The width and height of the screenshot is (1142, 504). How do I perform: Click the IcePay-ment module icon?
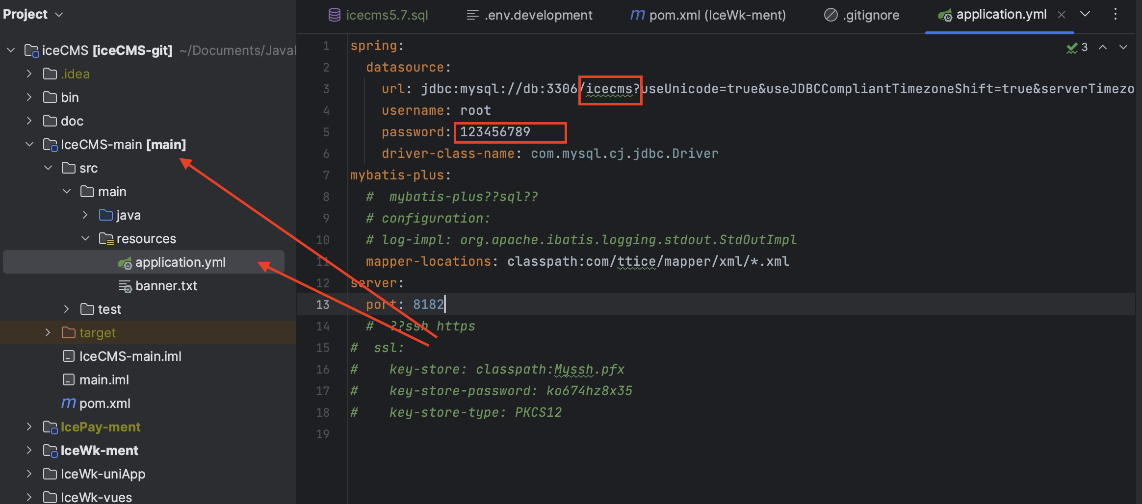click(51, 427)
